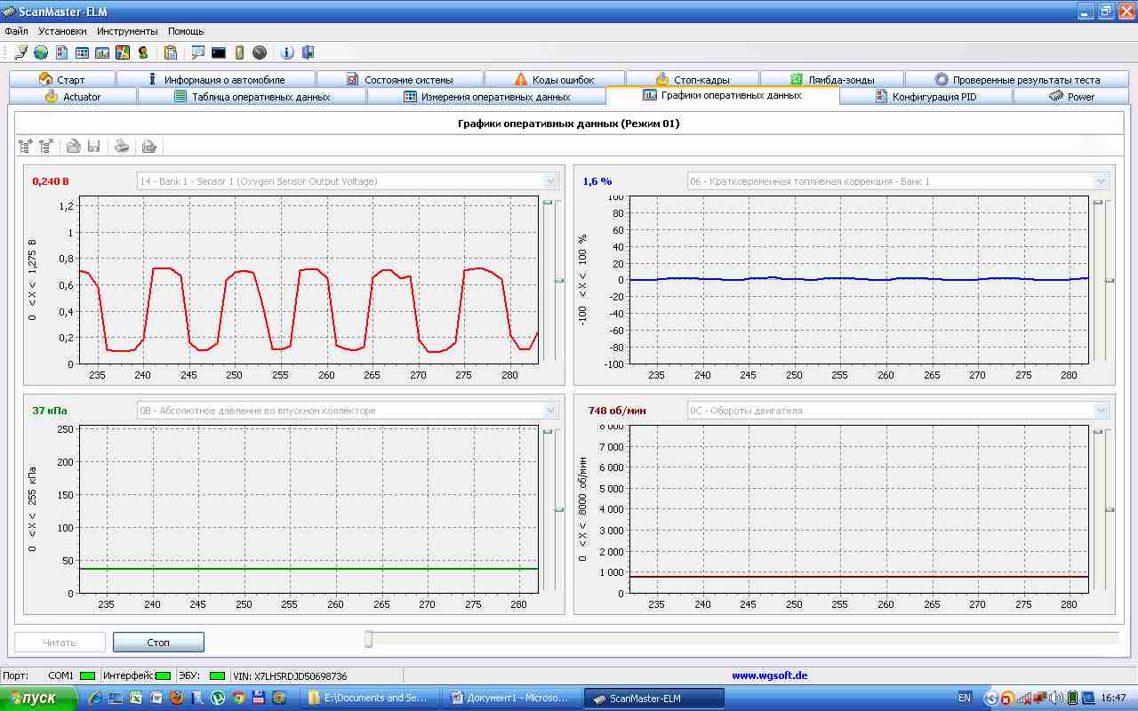
Task: Open the www.wgsoft.de link
Action: click(x=769, y=675)
